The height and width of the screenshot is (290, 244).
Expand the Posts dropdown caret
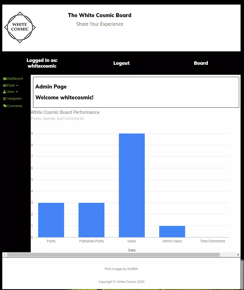point(17,86)
